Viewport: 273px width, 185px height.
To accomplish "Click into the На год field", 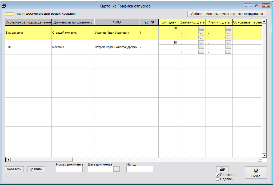I will coord(139,169).
